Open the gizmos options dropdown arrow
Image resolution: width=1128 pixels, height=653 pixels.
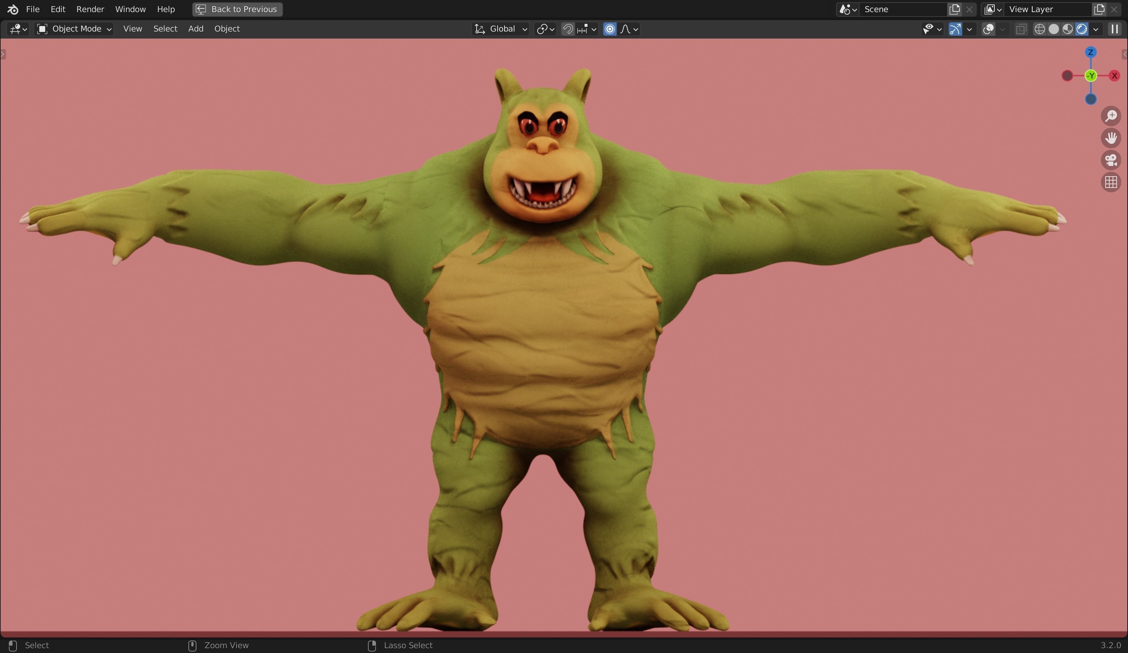click(969, 29)
